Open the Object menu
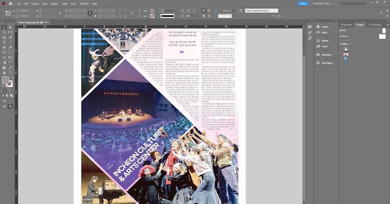The height and width of the screenshot is (204, 390). [x=54, y=4]
